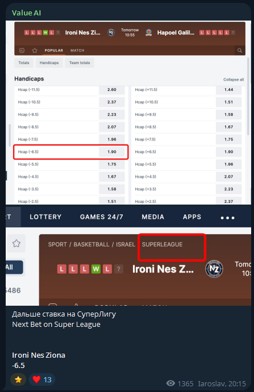Click the large NZ club logo in the lower image
Image resolution: width=254 pixels, height=392 pixels.
tap(214, 269)
